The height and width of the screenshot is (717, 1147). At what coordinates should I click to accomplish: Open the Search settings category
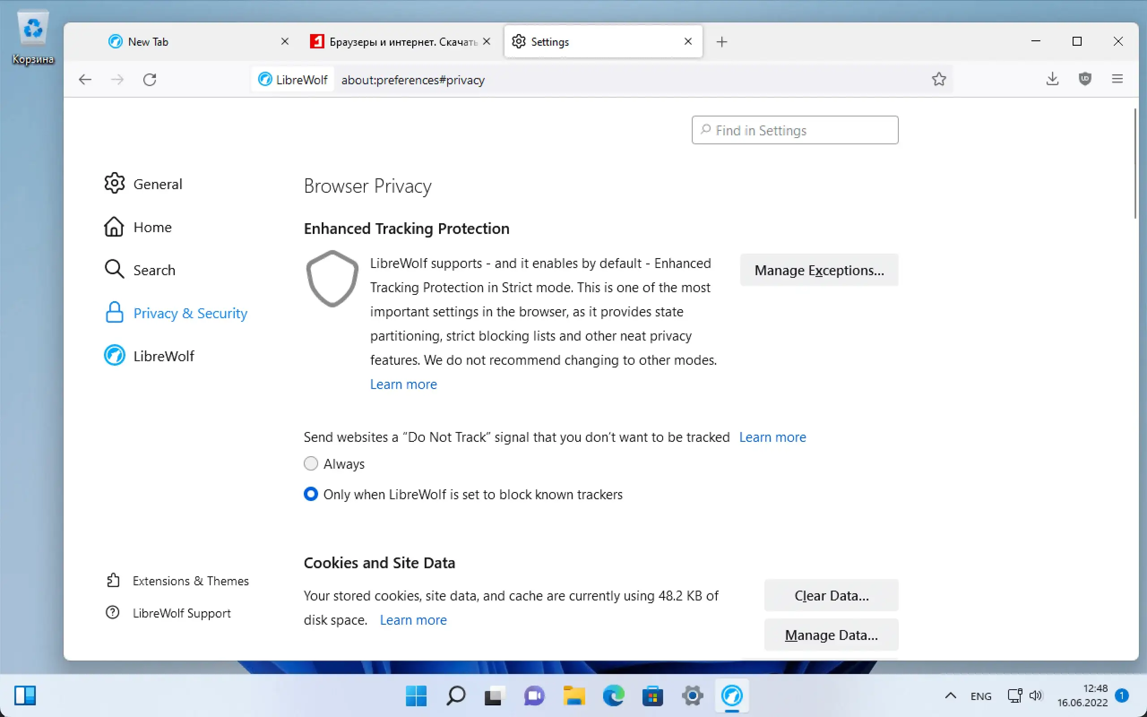tap(140, 270)
